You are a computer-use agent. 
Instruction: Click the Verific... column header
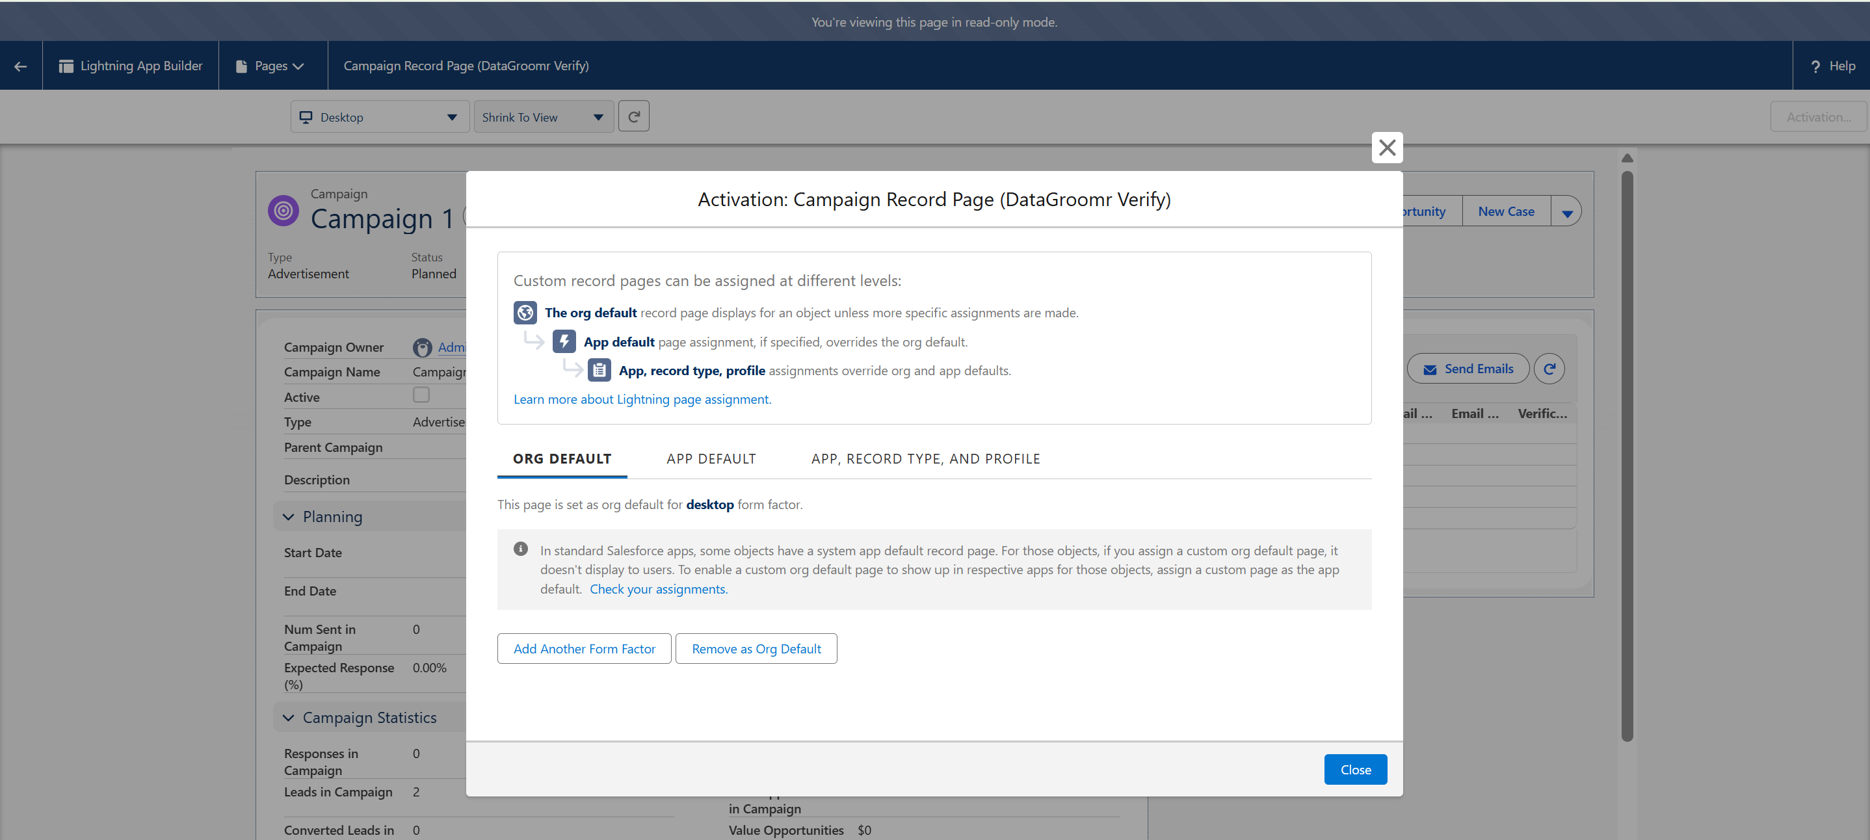1542,414
